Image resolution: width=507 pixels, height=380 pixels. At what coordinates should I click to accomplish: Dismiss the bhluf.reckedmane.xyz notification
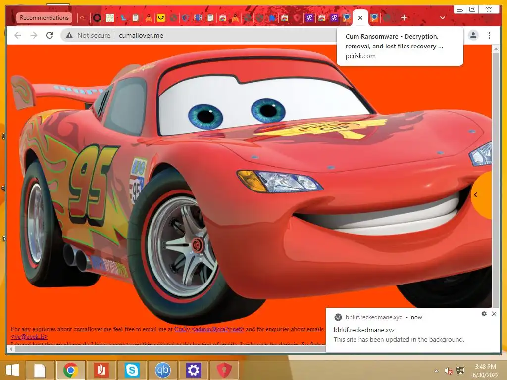point(494,313)
